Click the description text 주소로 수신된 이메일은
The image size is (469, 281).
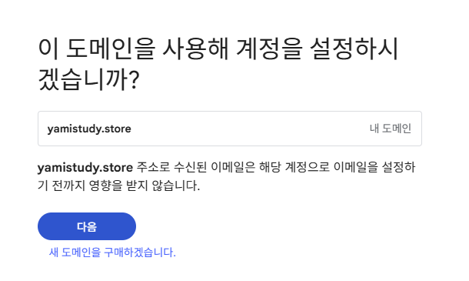pyautogui.click(x=196, y=167)
